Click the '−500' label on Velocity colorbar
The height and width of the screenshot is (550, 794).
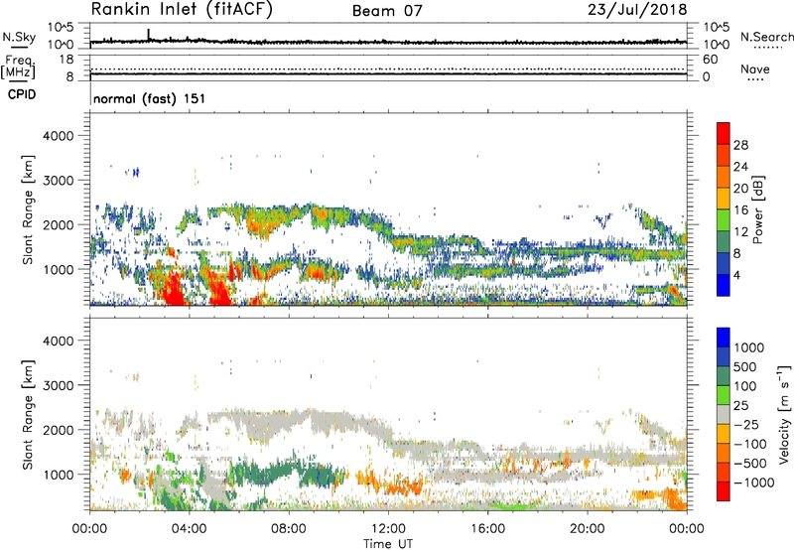pyautogui.click(x=750, y=464)
